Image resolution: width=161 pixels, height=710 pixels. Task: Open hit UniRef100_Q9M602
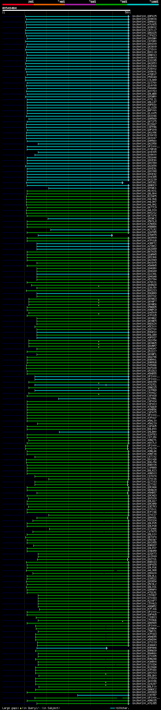pyautogui.click(x=144, y=22)
